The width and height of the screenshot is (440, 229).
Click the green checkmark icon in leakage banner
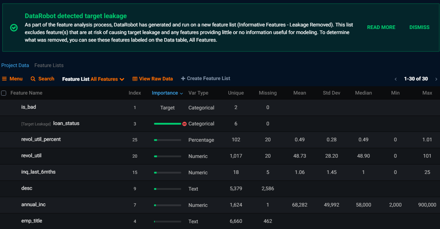click(x=14, y=28)
